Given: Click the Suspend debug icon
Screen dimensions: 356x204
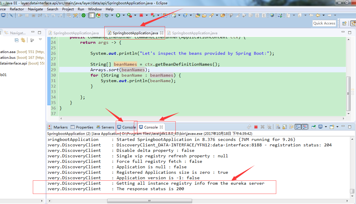Looking at the screenshot, I should (27, 15).
